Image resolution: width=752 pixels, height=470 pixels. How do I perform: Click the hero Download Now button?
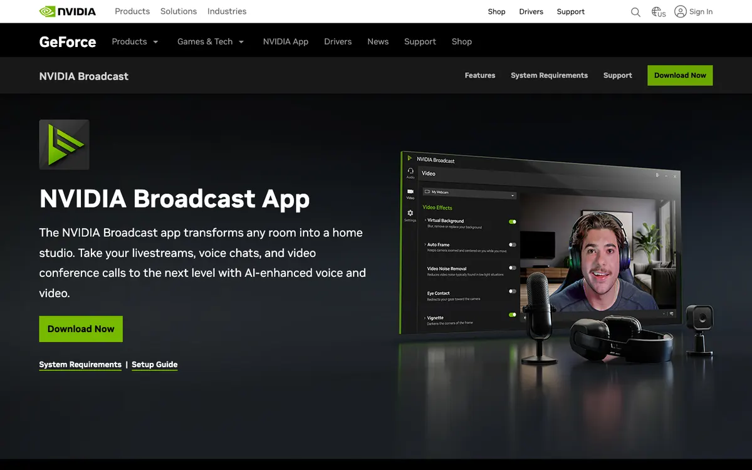click(81, 329)
